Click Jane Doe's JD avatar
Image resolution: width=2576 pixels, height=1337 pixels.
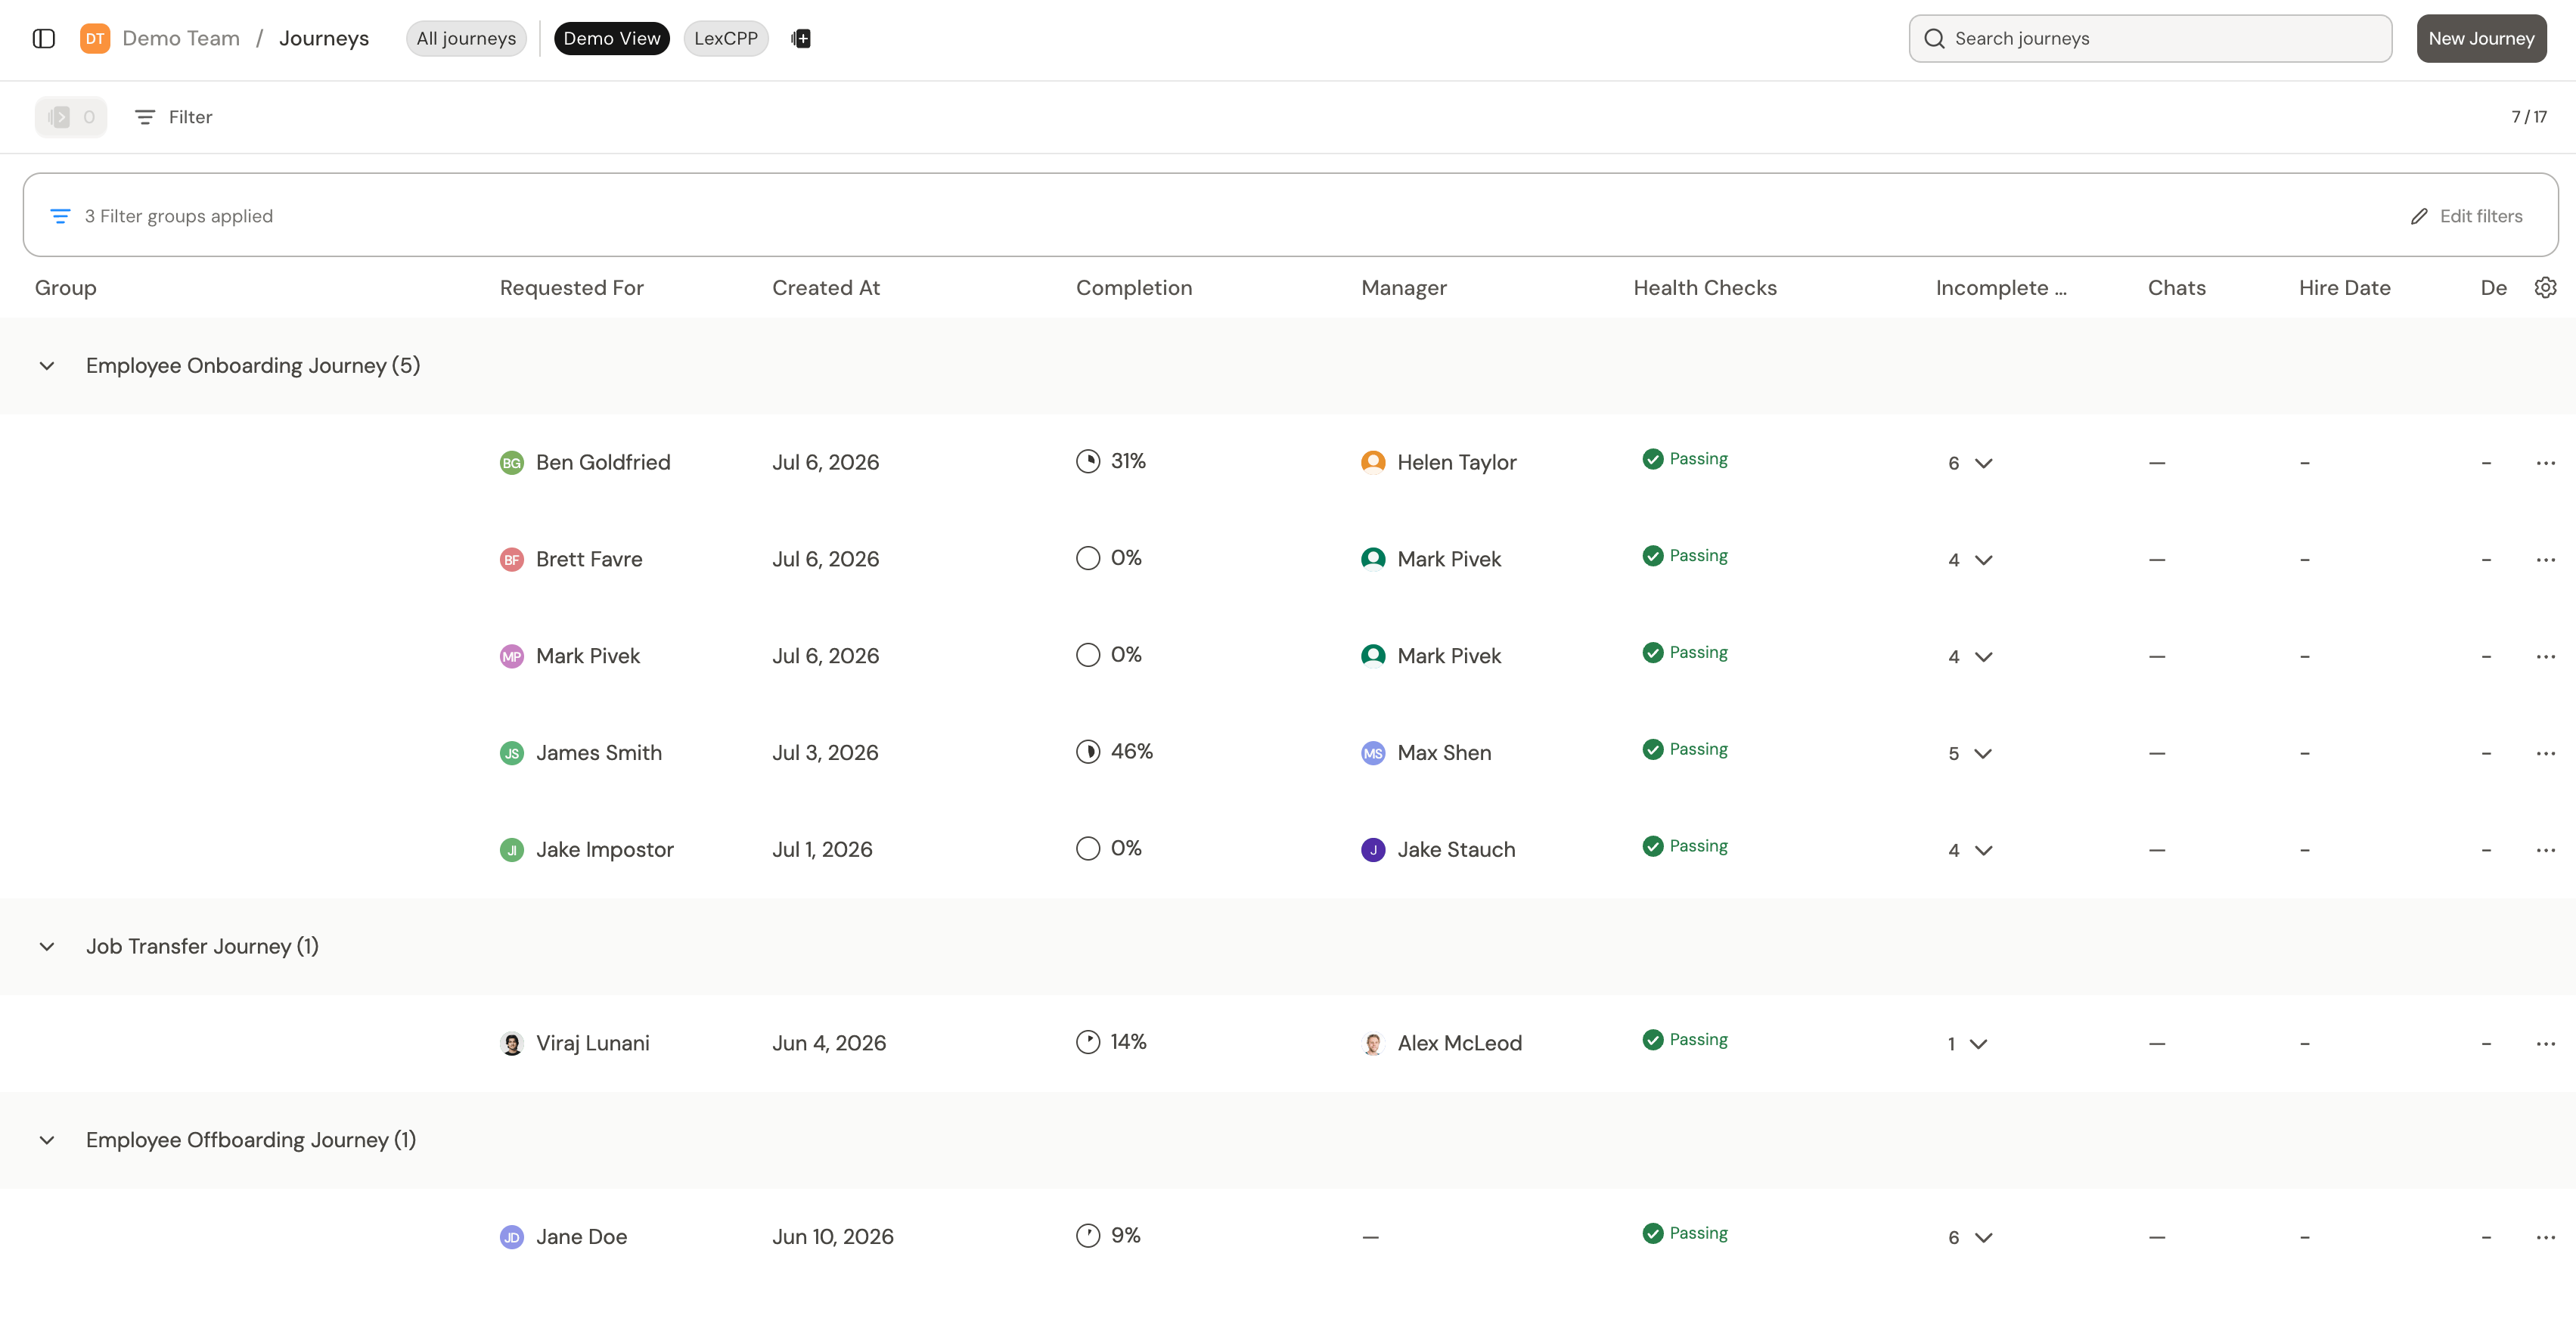point(511,1237)
